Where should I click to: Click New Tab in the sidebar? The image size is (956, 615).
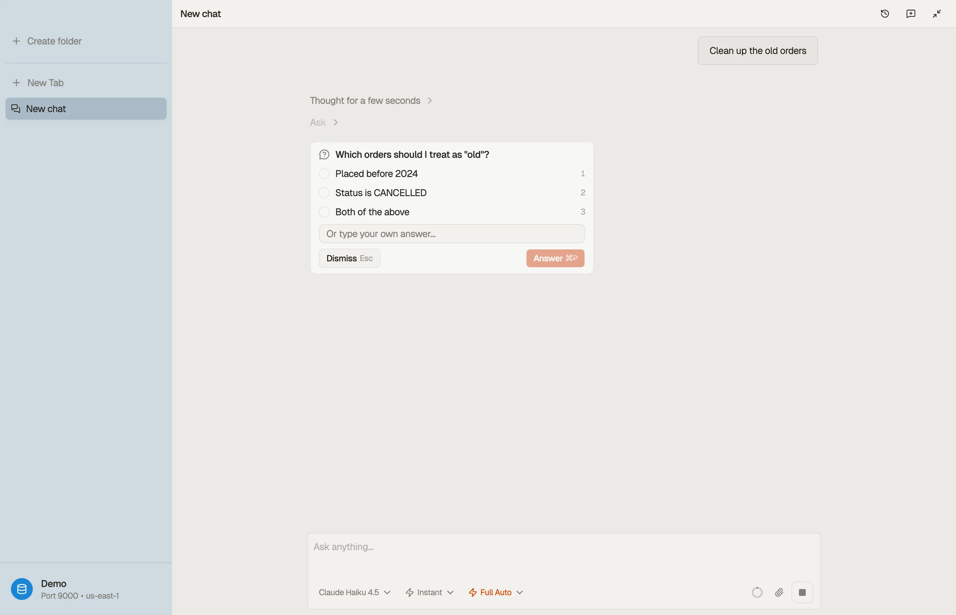pos(45,83)
